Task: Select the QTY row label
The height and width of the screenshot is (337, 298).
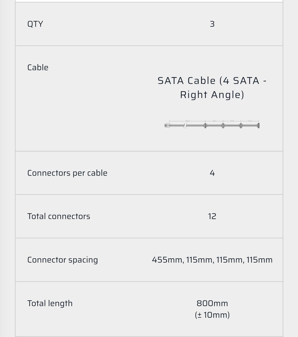Action: click(x=35, y=24)
